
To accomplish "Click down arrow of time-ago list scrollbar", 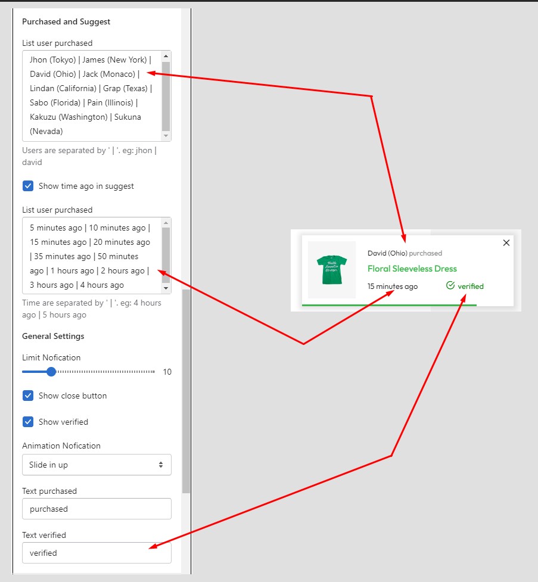I will pos(166,288).
